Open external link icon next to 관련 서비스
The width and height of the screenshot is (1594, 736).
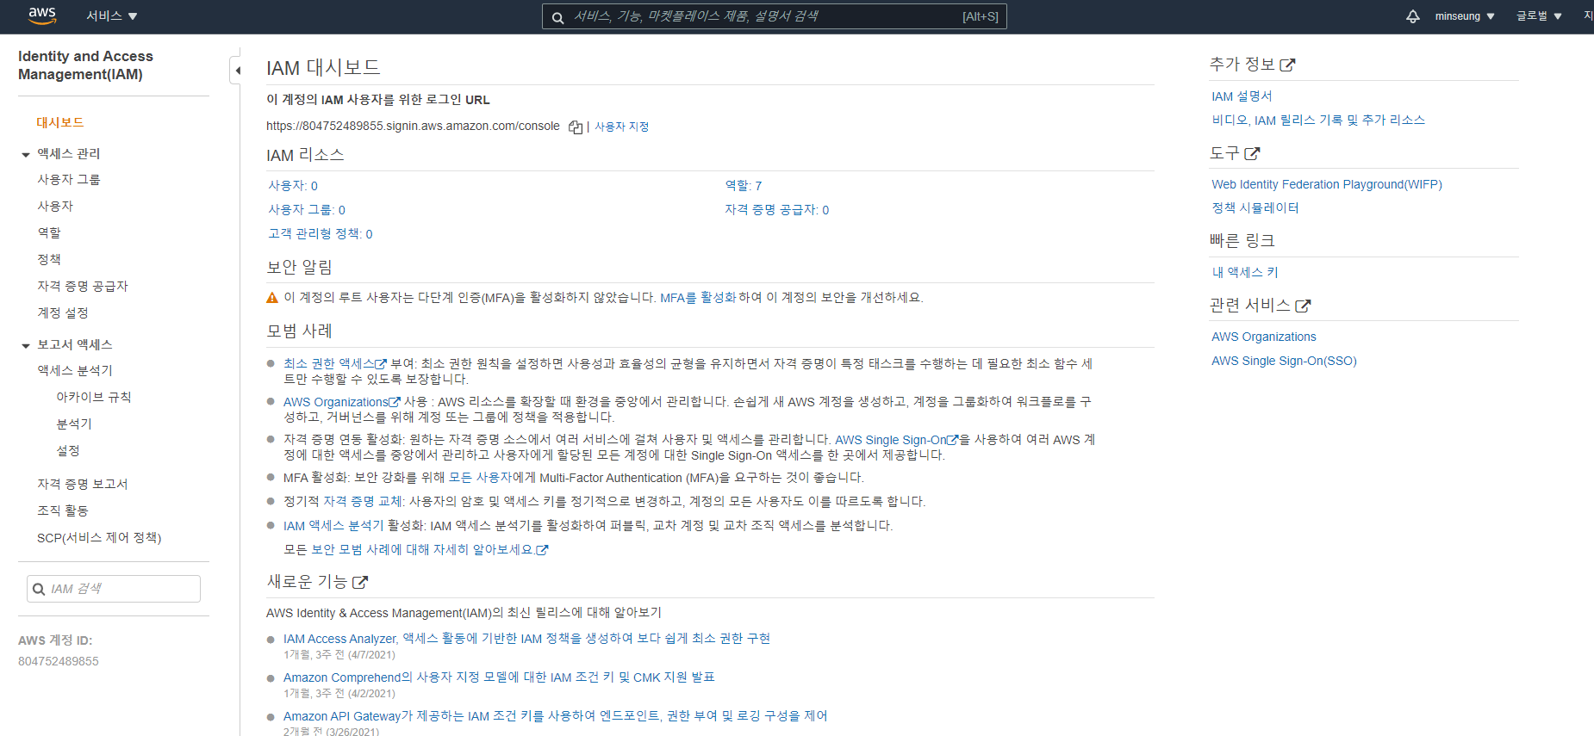[1303, 306]
